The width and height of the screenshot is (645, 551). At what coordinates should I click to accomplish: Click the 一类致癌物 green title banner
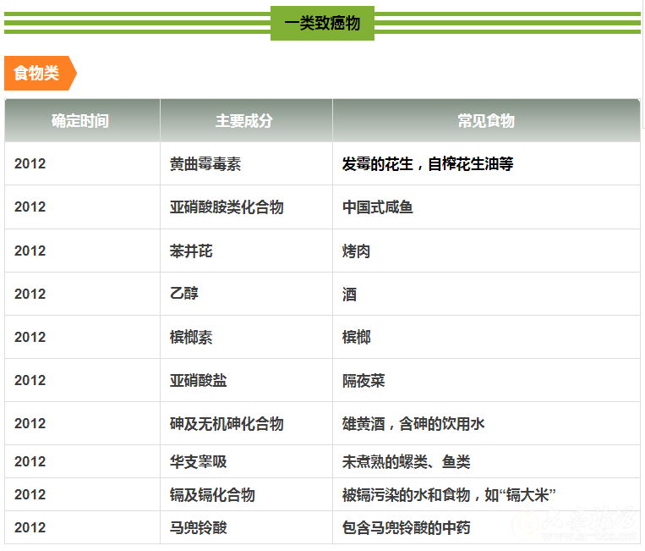[322, 23]
